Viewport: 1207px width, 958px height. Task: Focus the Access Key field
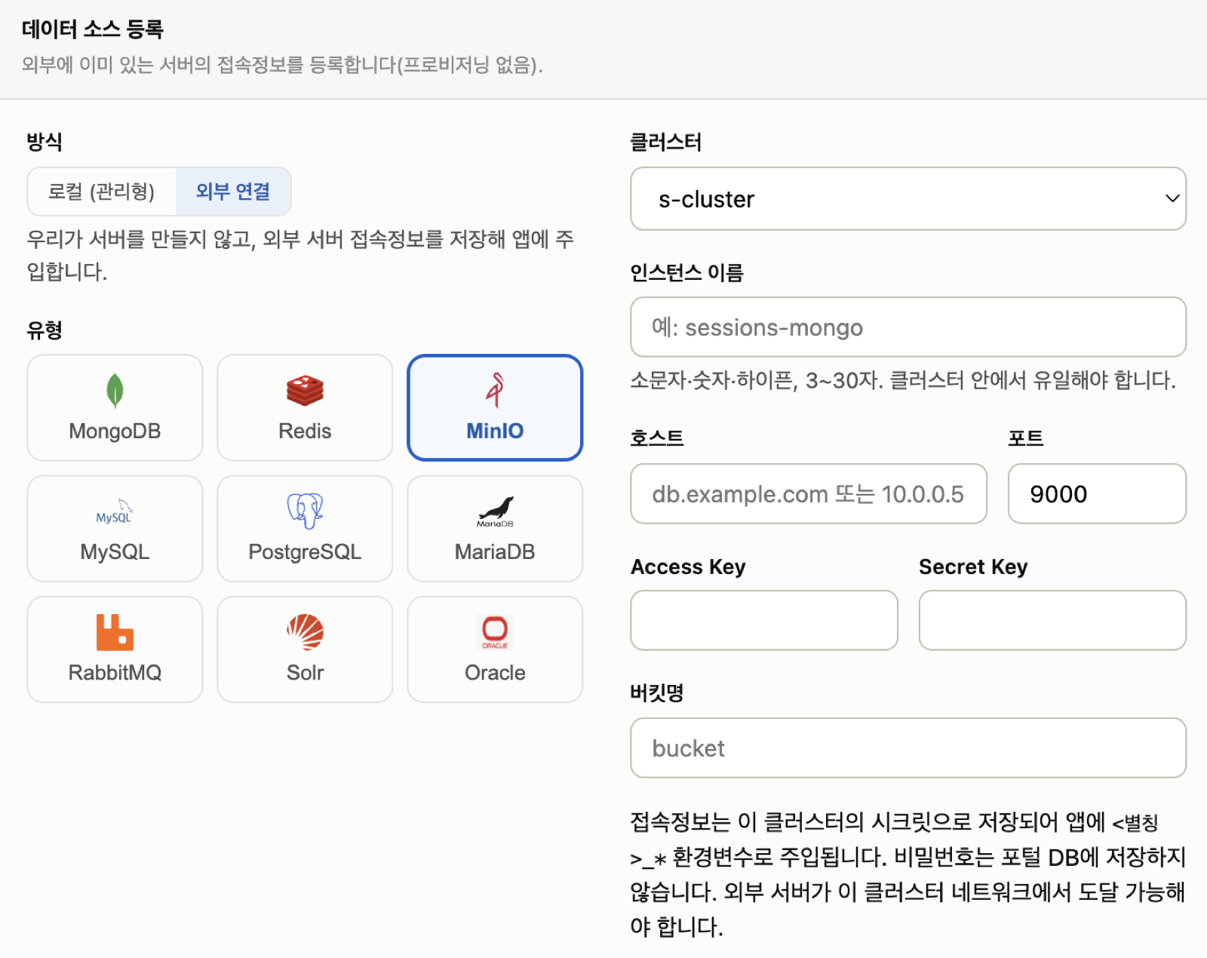coord(764,620)
